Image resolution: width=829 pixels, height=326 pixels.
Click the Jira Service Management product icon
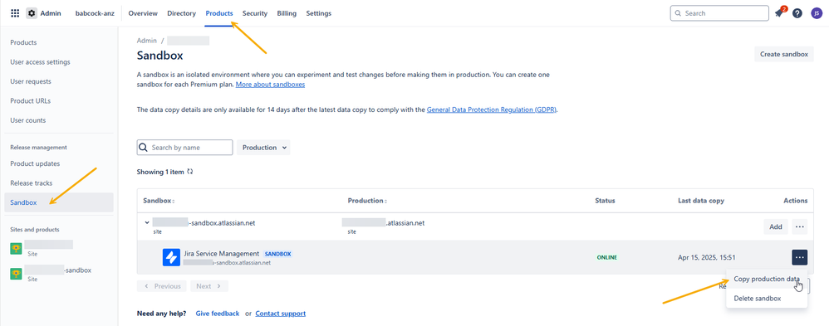171,257
